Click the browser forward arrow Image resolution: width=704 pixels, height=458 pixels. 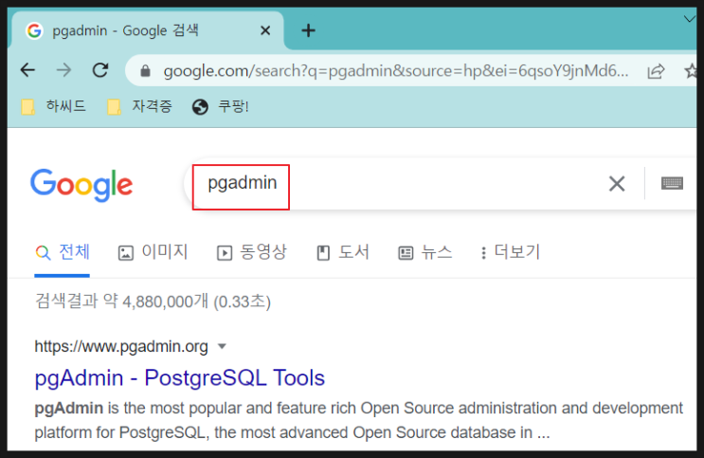(63, 70)
